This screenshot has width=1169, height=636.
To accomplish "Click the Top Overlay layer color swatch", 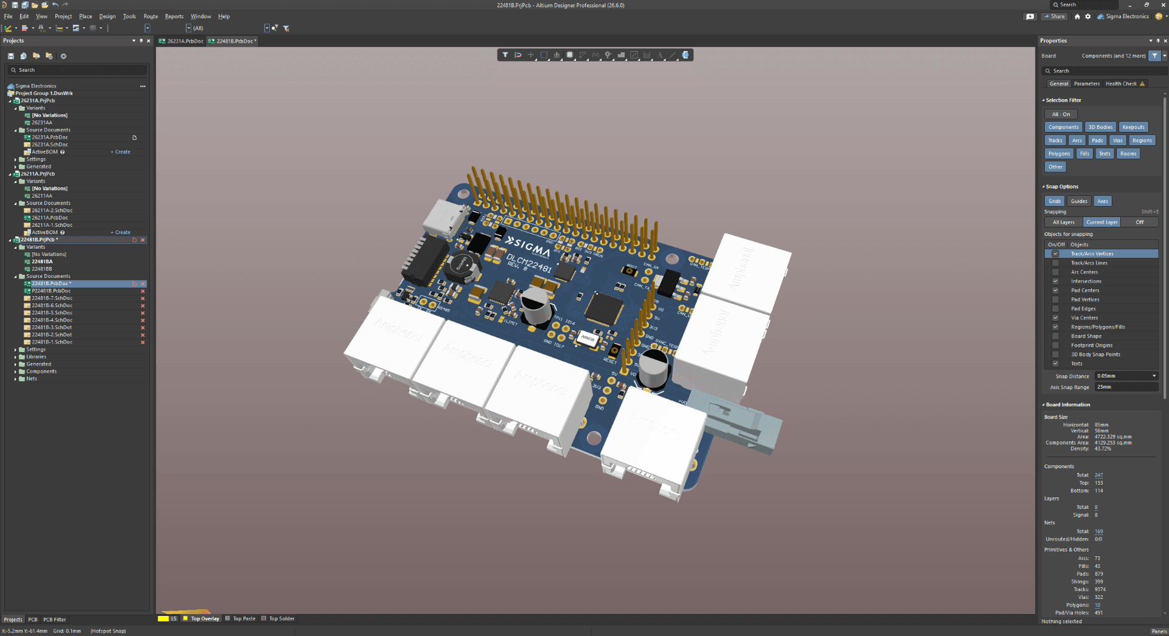I will click(x=186, y=619).
